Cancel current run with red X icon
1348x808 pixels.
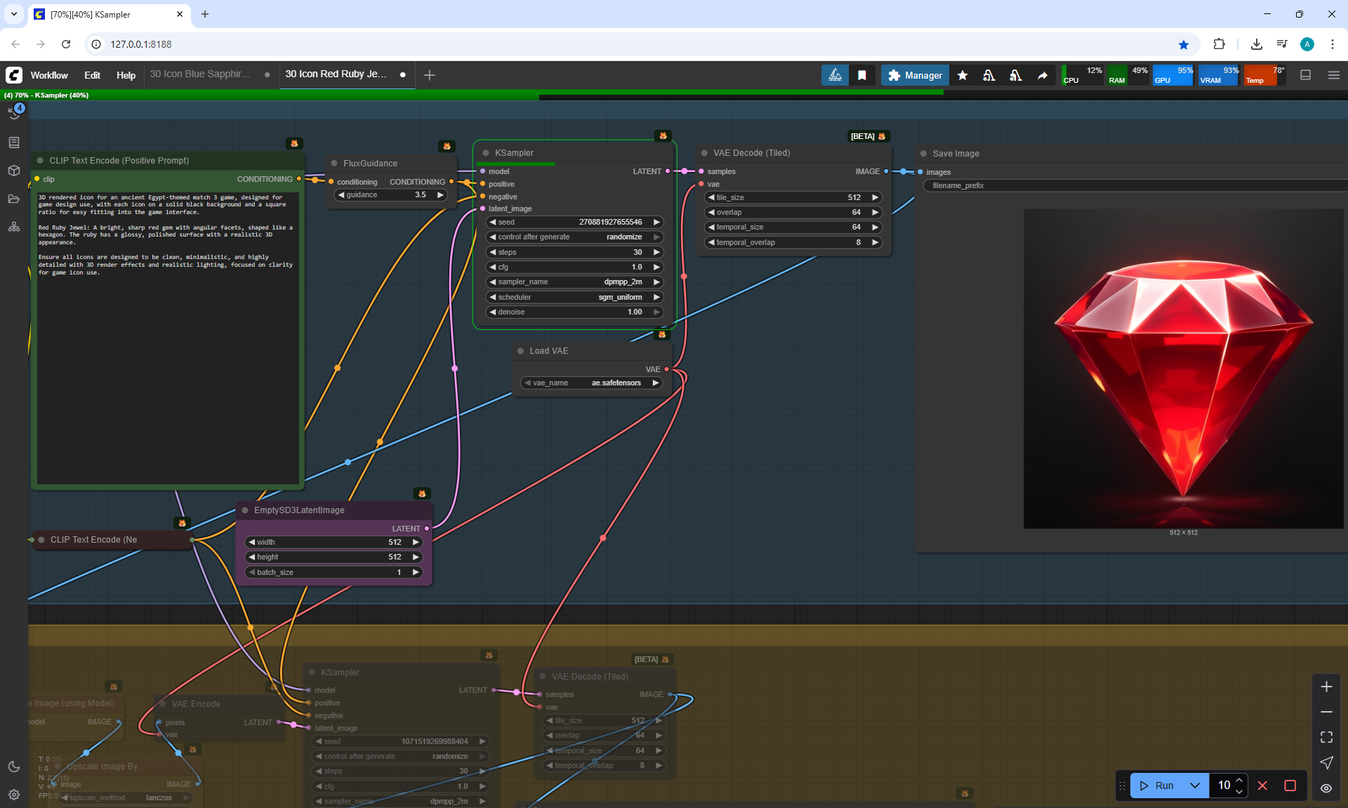point(1262,786)
